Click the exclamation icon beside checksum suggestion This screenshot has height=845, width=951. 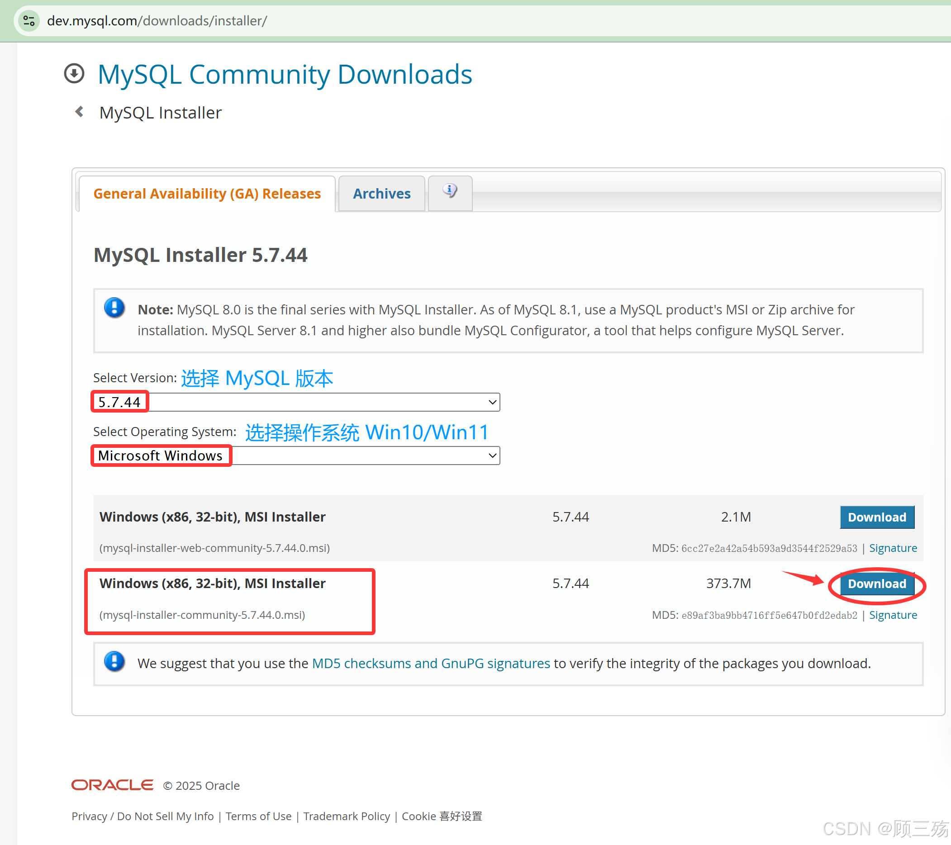[114, 662]
